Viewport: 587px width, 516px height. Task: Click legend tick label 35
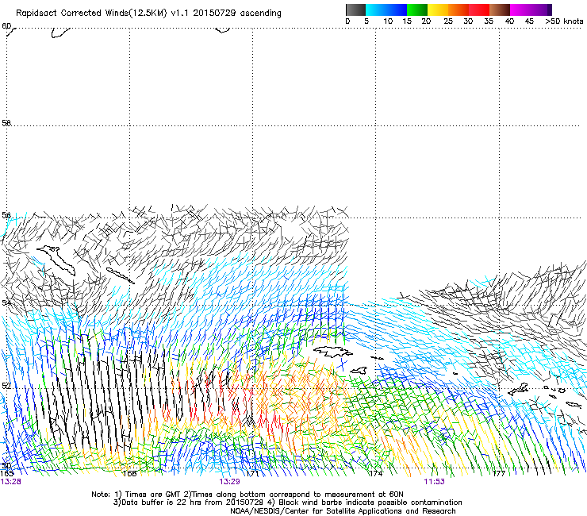click(489, 21)
